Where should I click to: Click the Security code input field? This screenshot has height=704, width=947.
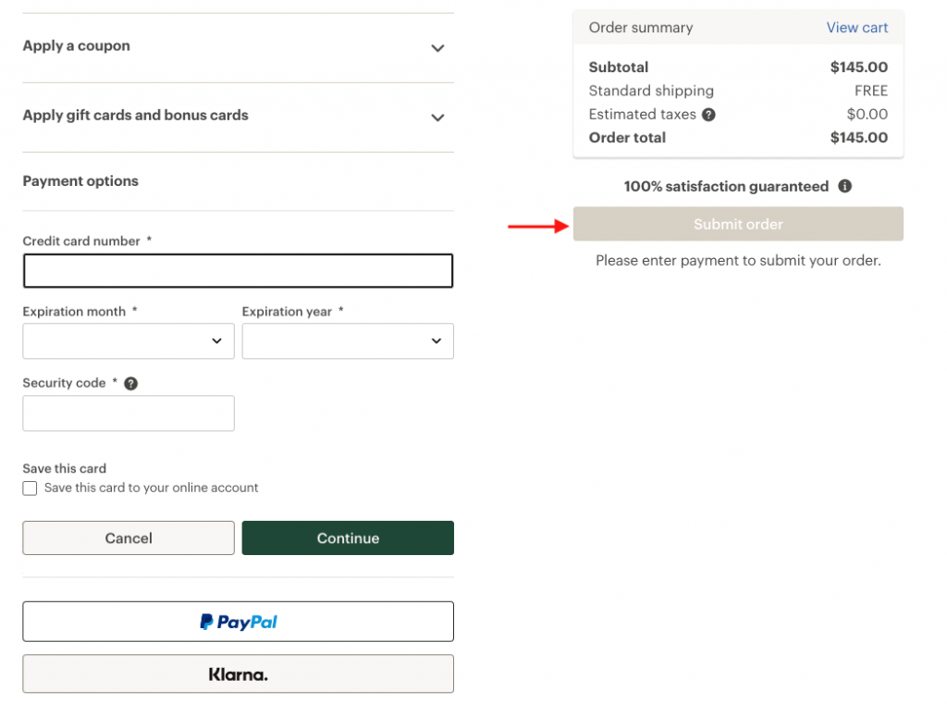tap(129, 414)
